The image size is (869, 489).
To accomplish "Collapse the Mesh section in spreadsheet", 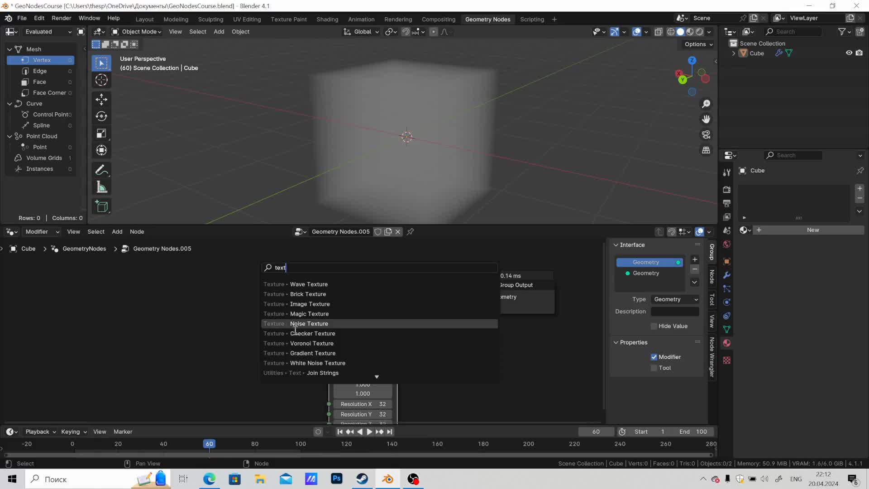I will coord(10,49).
